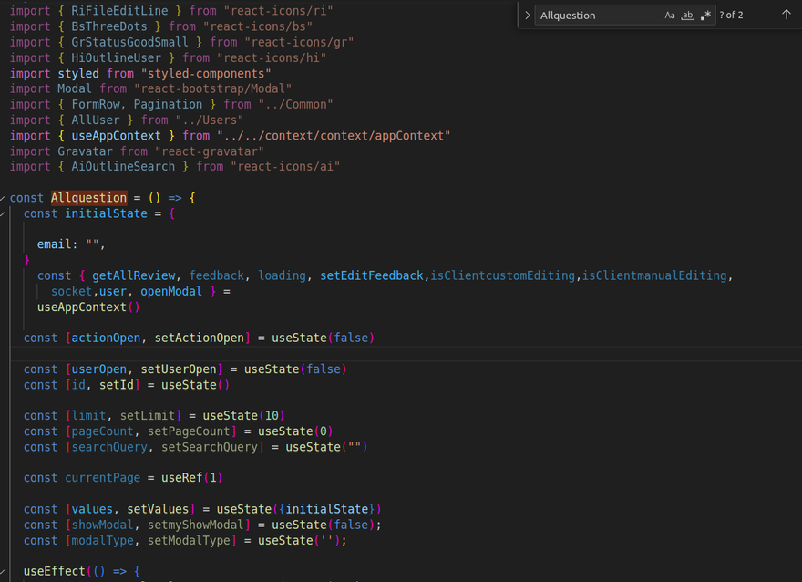Collapse the Allquestion function fold arrow
Viewport: 802px width, 582px height.
[x=4, y=198]
